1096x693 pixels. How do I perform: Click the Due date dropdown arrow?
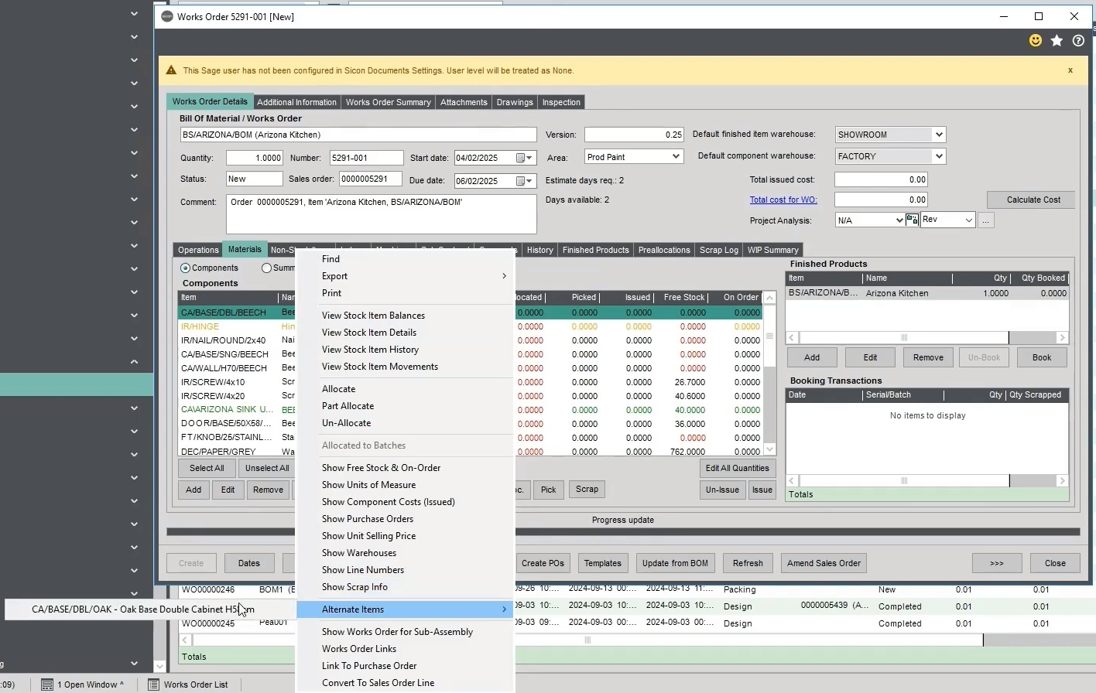click(530, 181)
